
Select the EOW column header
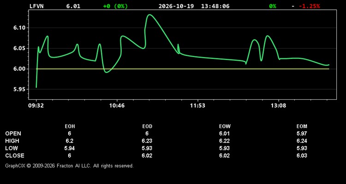[225, 126]
